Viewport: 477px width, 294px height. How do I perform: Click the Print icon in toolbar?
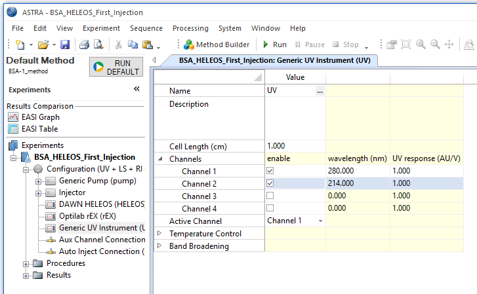(x=84, y=45)
